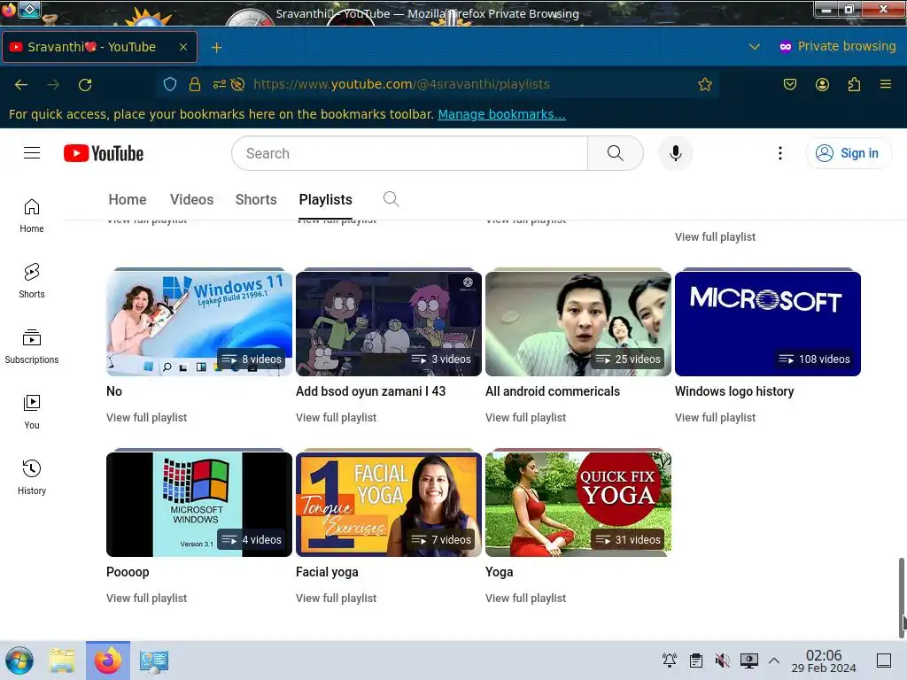
Task: Open the clipboard icon in system tray
Action: (x=696, y=661)
